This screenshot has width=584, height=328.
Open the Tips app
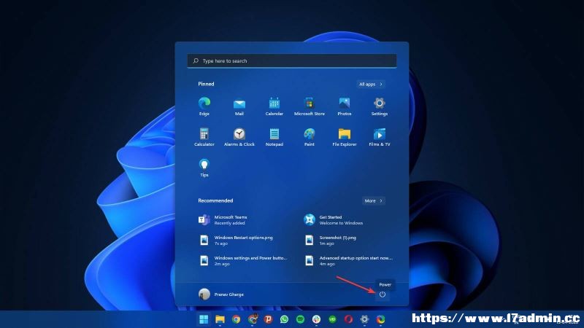tap(204, 168)
